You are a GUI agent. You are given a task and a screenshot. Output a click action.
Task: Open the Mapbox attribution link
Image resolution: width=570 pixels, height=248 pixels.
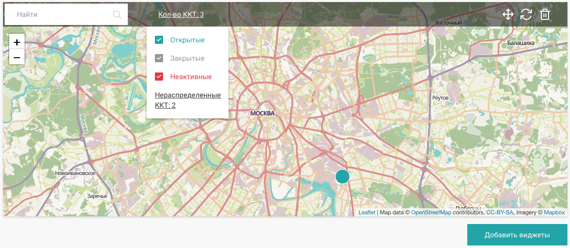(554, 212)
